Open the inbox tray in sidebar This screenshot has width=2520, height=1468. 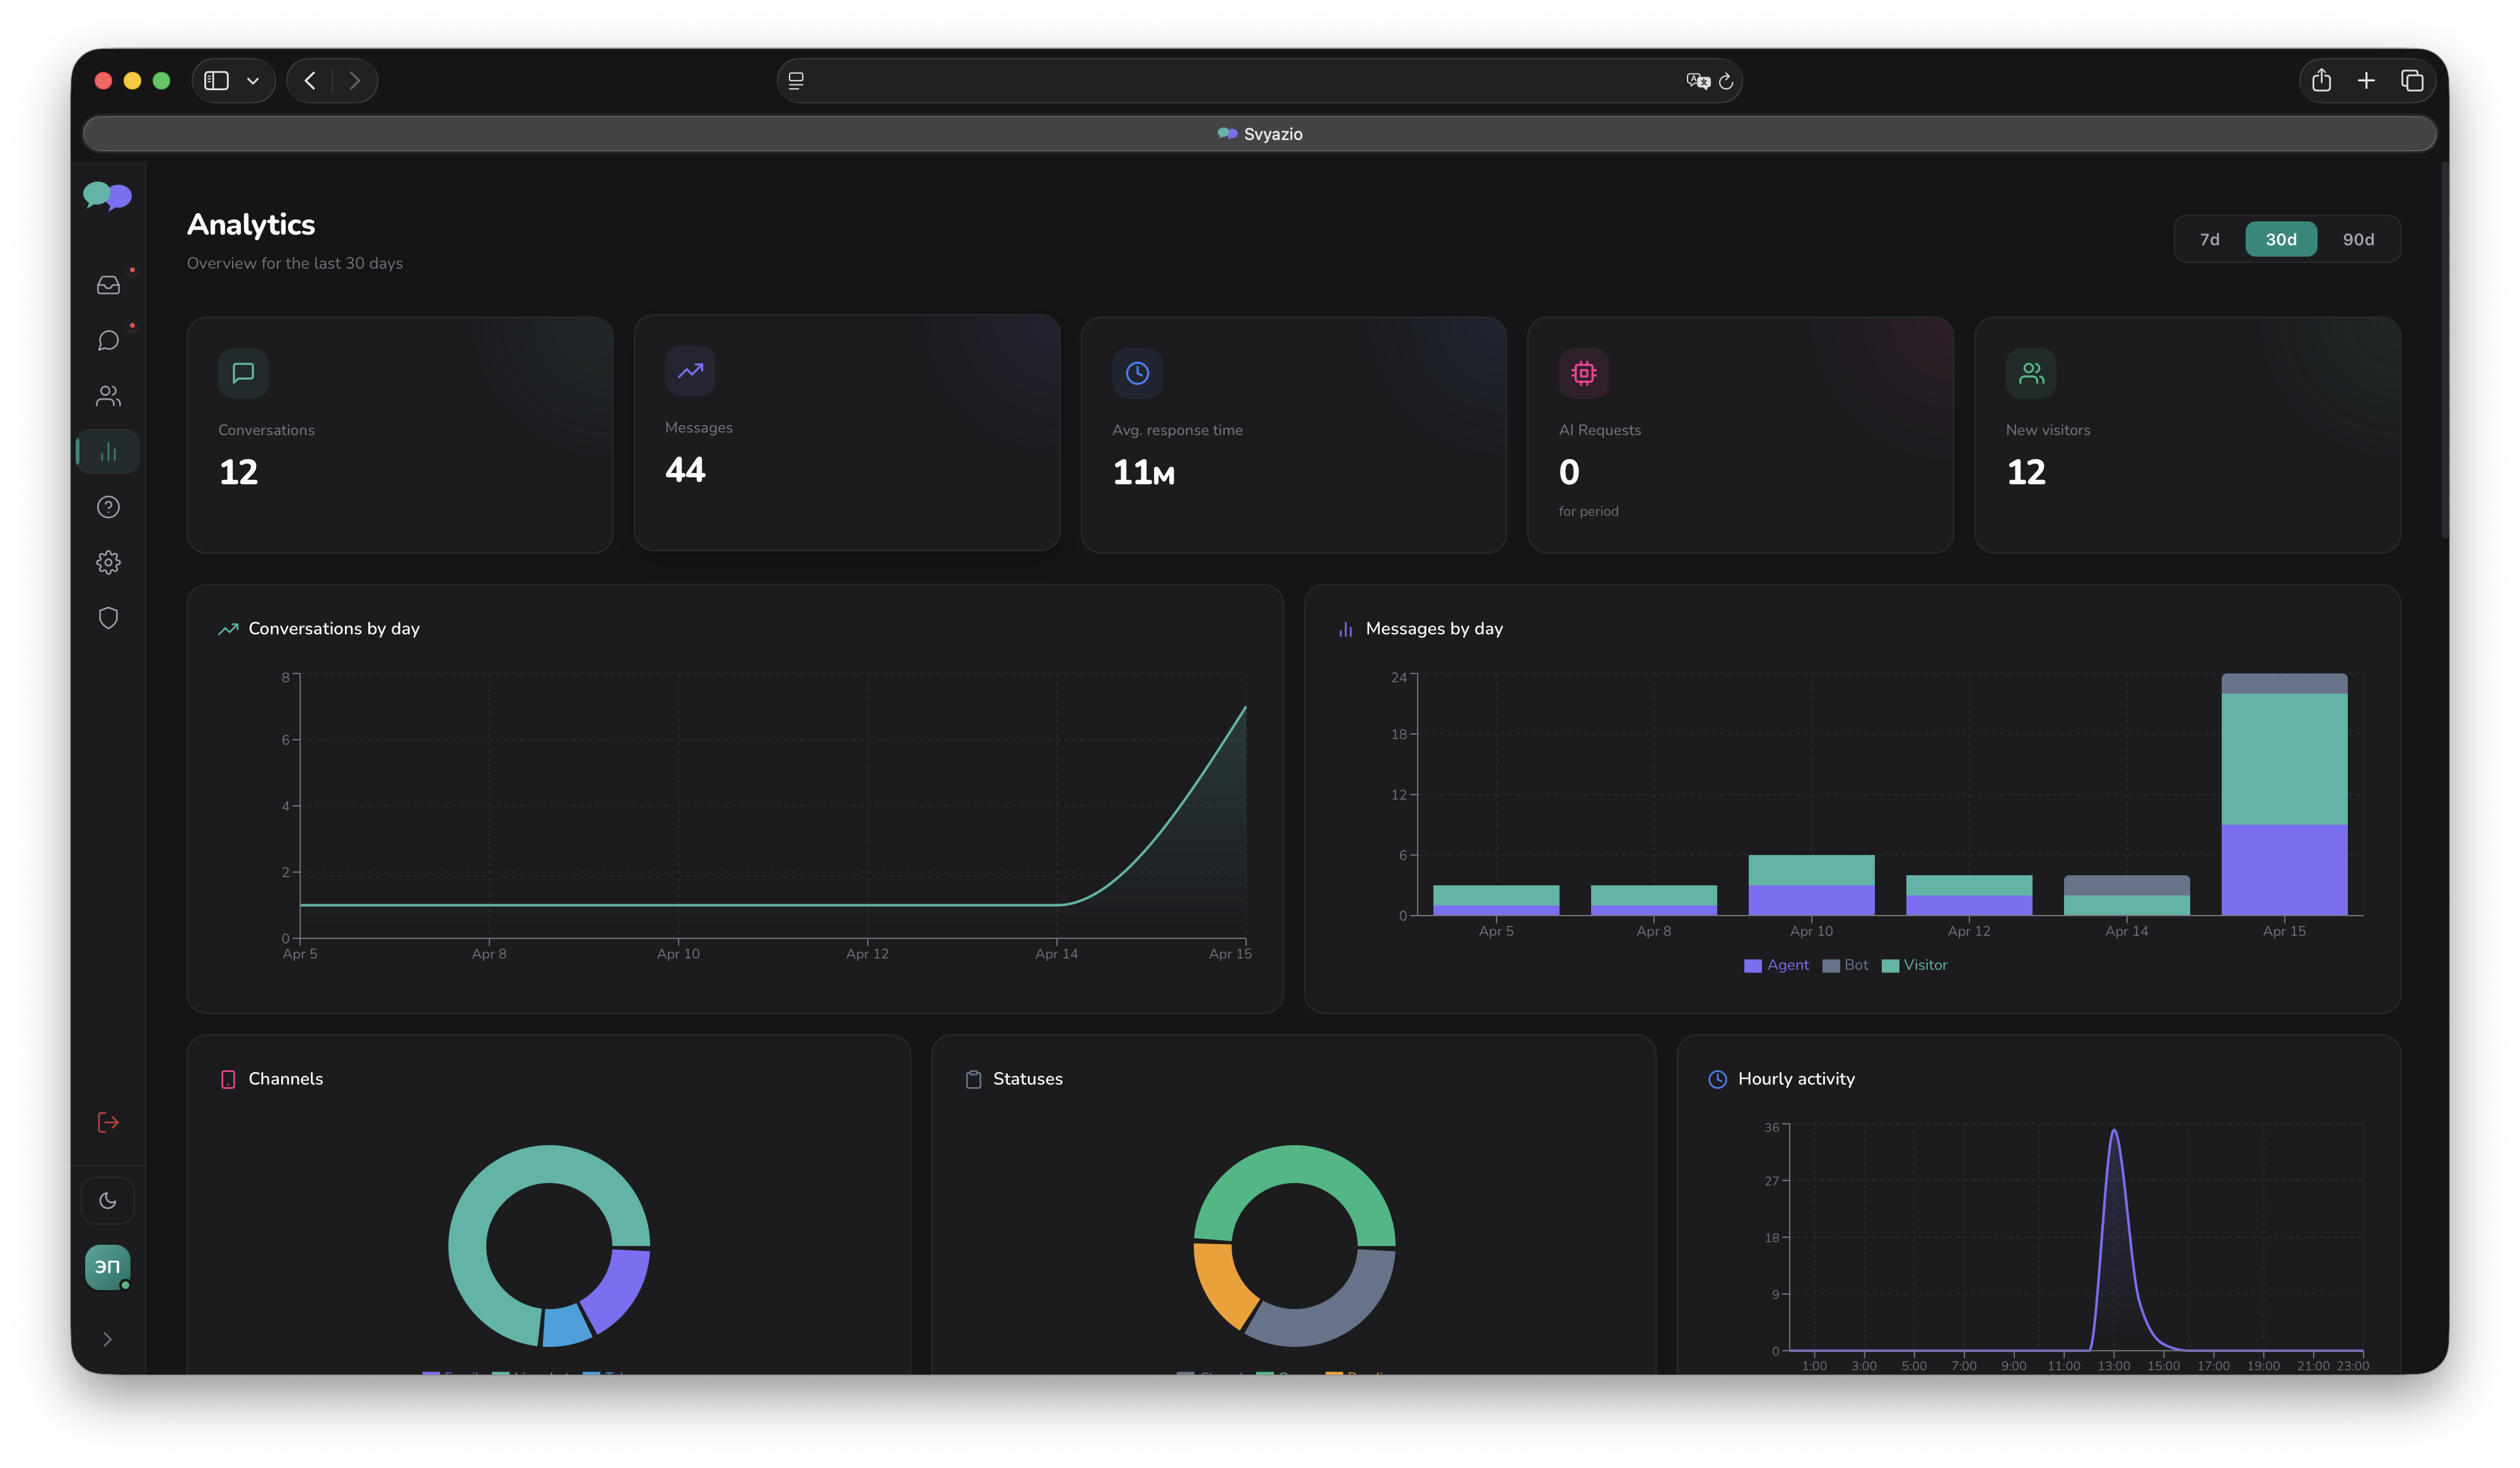108,285
